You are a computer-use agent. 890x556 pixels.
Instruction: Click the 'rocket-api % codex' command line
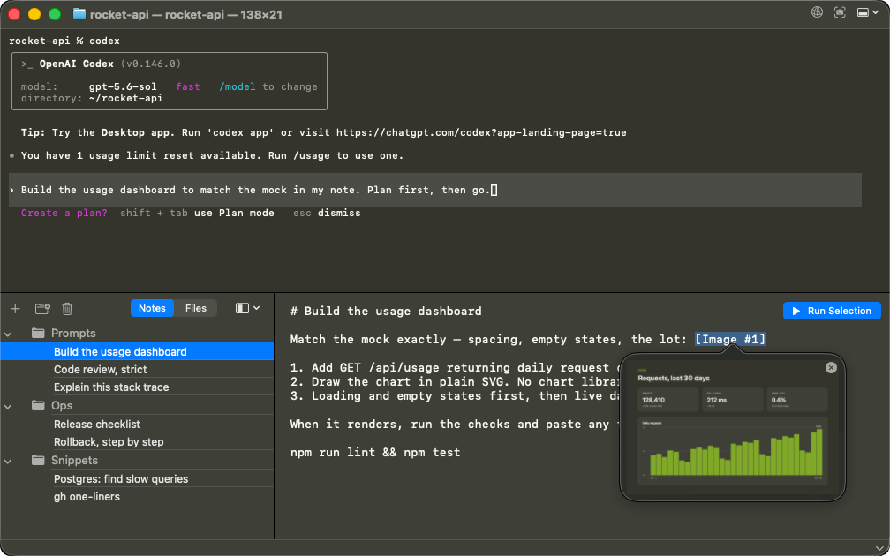tap(64, 41)
